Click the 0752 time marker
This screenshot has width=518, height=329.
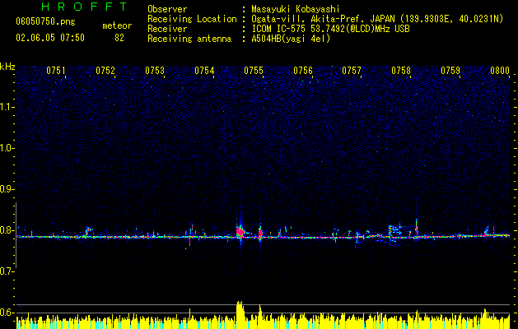pyautogui.click(x=105, y=71)
